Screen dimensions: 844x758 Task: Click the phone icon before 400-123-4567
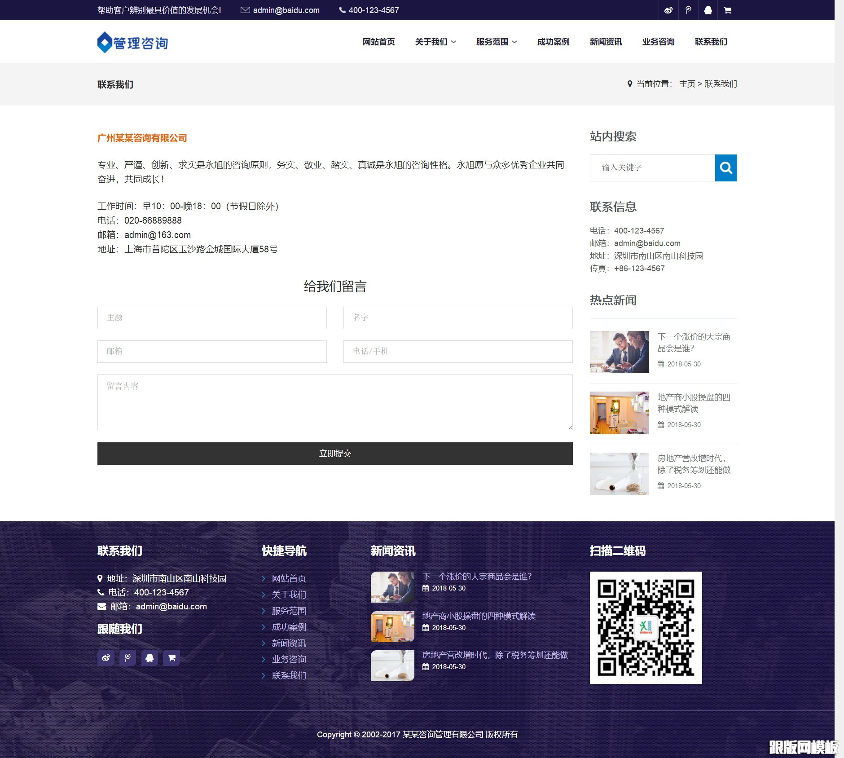[x=342, y=9]
